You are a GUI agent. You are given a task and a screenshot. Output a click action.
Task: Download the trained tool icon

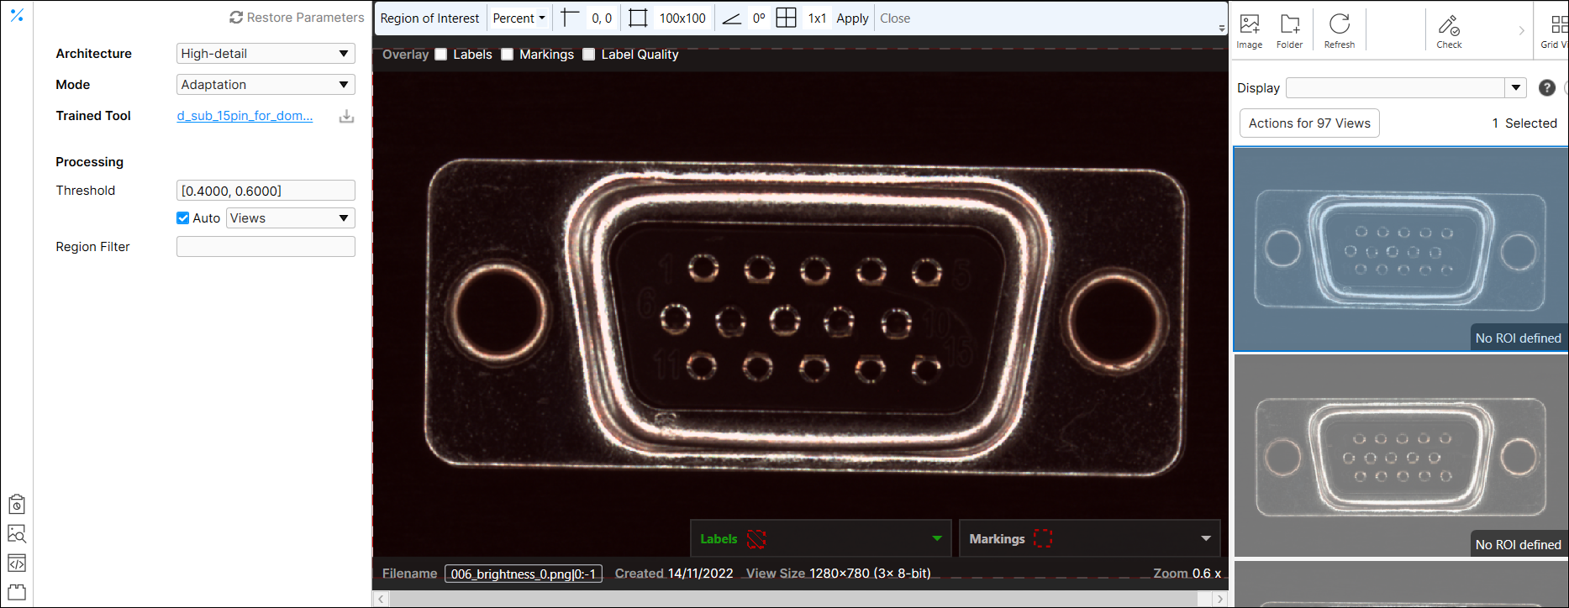point(346,117)
